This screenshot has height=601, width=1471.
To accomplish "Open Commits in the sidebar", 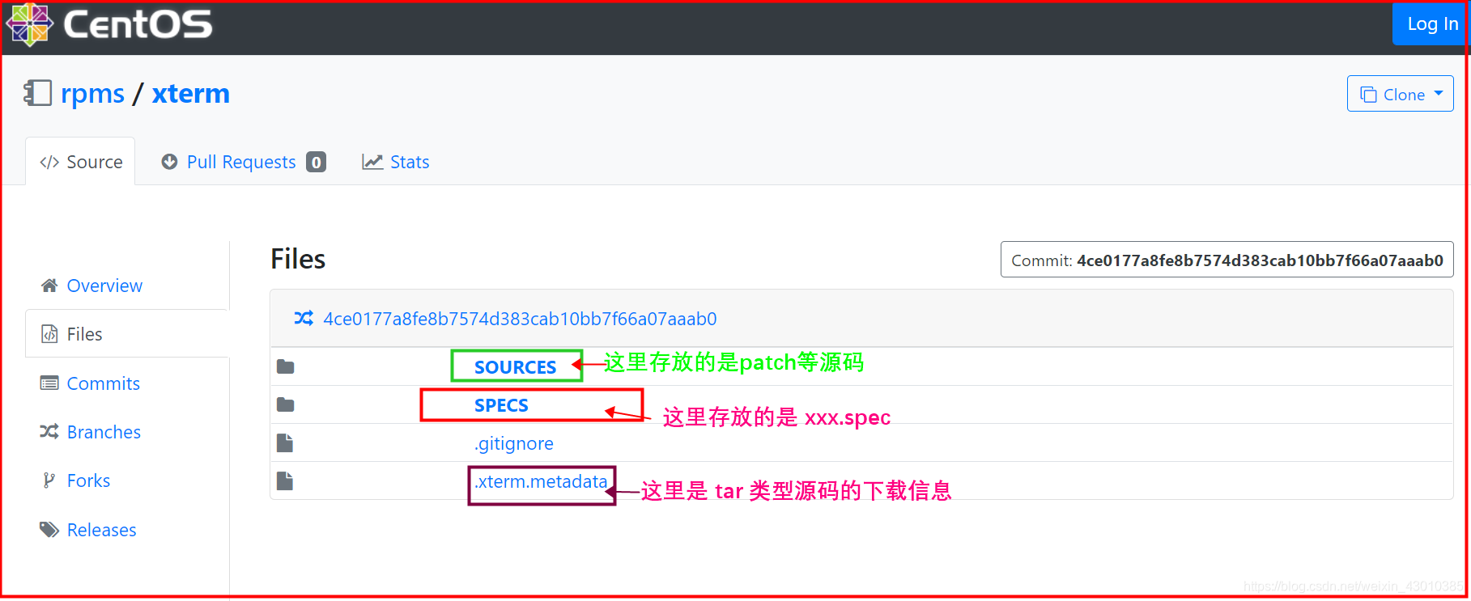I will point(103,383).
